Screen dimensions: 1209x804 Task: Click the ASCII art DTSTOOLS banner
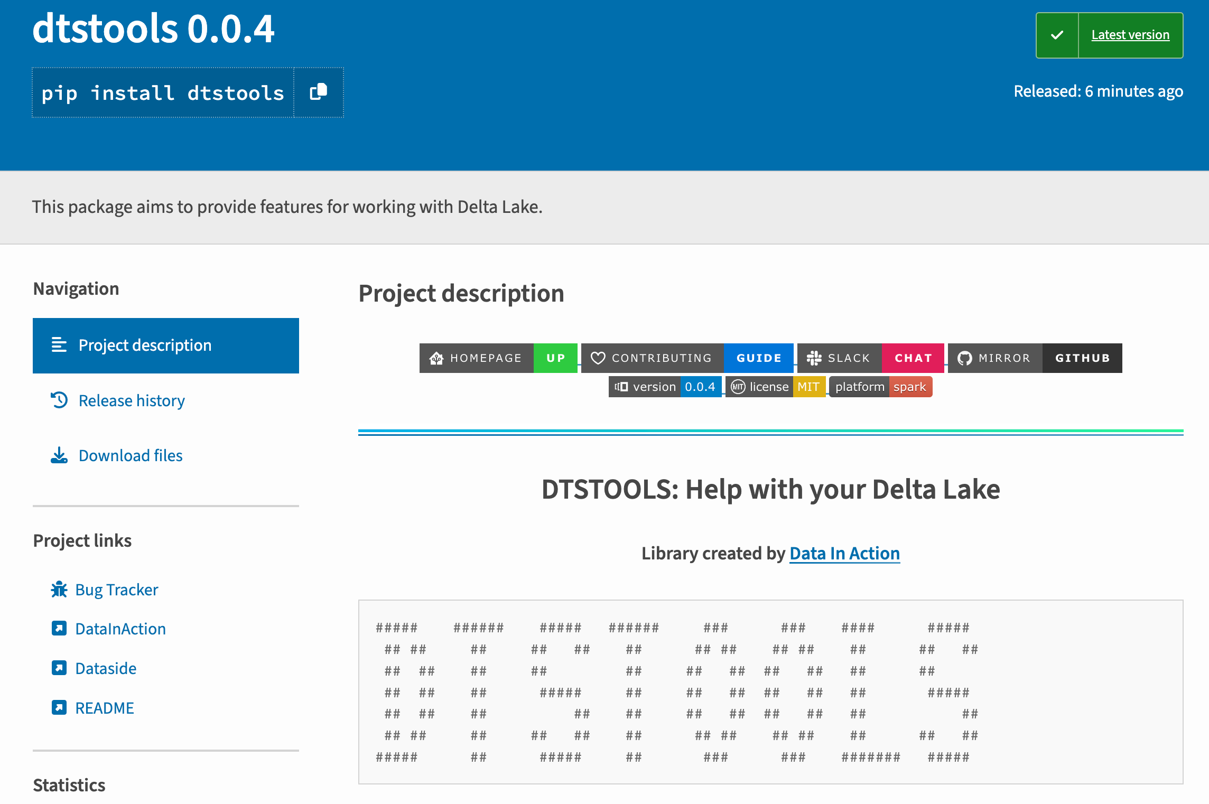coord(770,692)
